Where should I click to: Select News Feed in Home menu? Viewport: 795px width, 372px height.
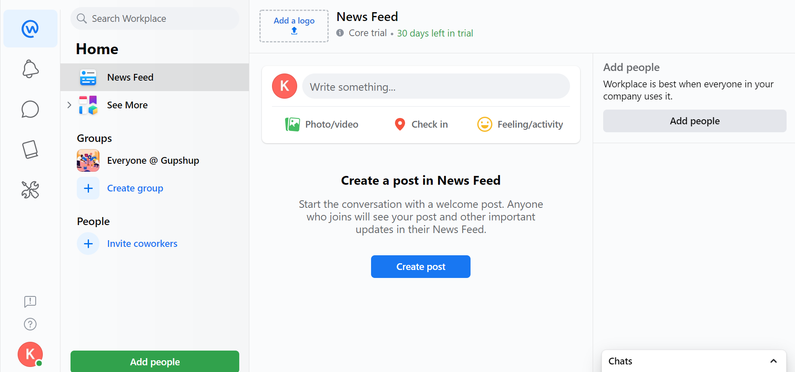[155, 77]
